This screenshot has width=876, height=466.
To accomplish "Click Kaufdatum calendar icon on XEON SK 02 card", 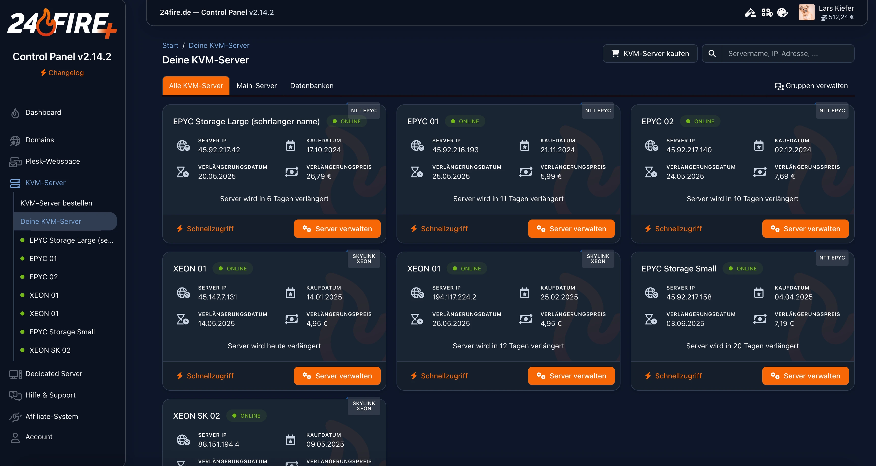I will click(290, 440).
